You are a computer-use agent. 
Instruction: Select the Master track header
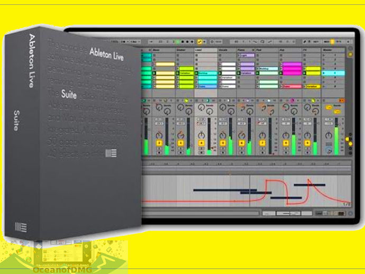coord(333,50)
